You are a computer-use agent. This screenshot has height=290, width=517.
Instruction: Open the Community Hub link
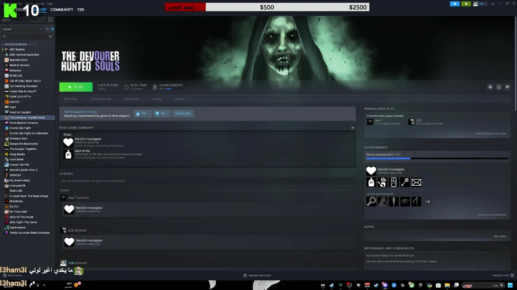[101, 99]
